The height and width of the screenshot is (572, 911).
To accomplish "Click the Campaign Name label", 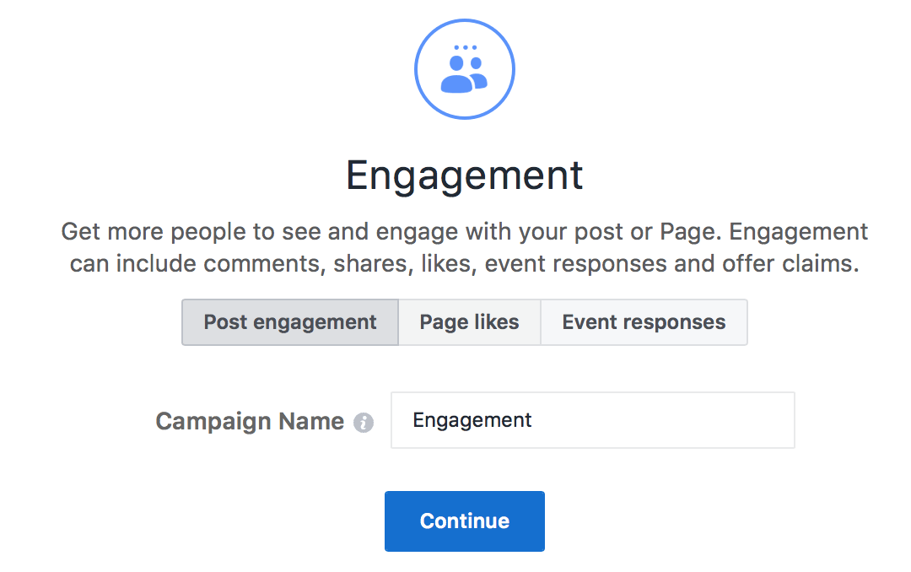I will click(x=250, y=422).
